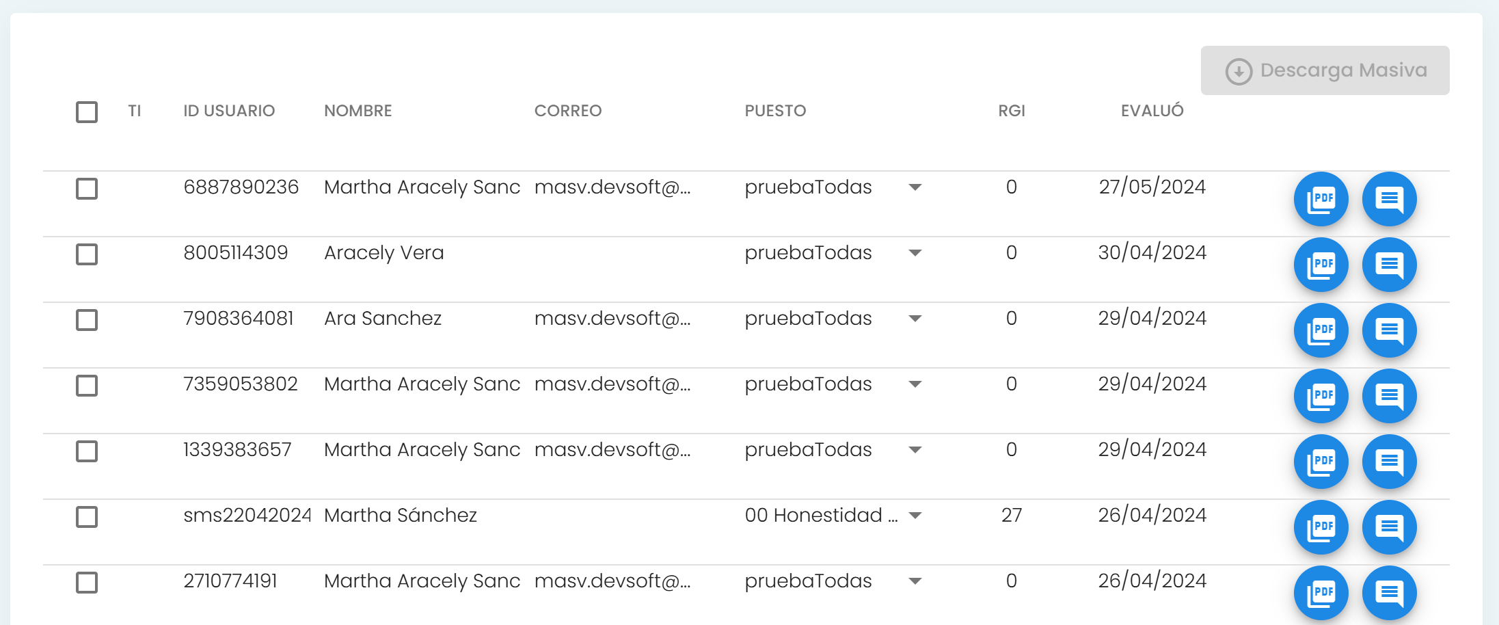The image size is (1499, 625).
Task: Download PDF report for user 7359053802
Action: 1321,396
